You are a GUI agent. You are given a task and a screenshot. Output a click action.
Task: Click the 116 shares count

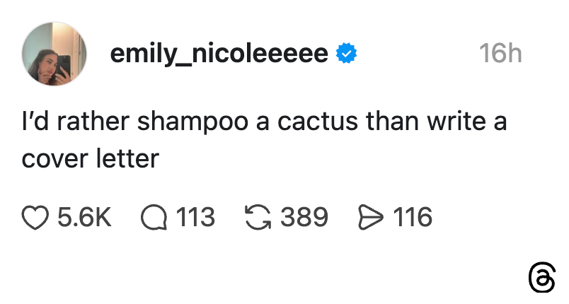pos(413,217)
